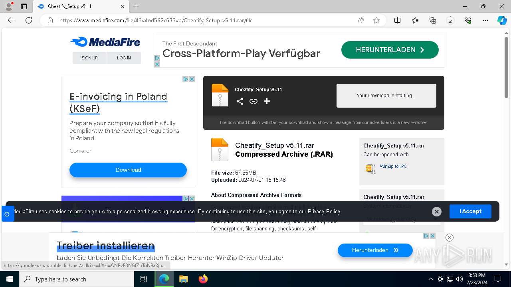
Task: Add this page to favorites star
Action: click(x=376, y=20)
